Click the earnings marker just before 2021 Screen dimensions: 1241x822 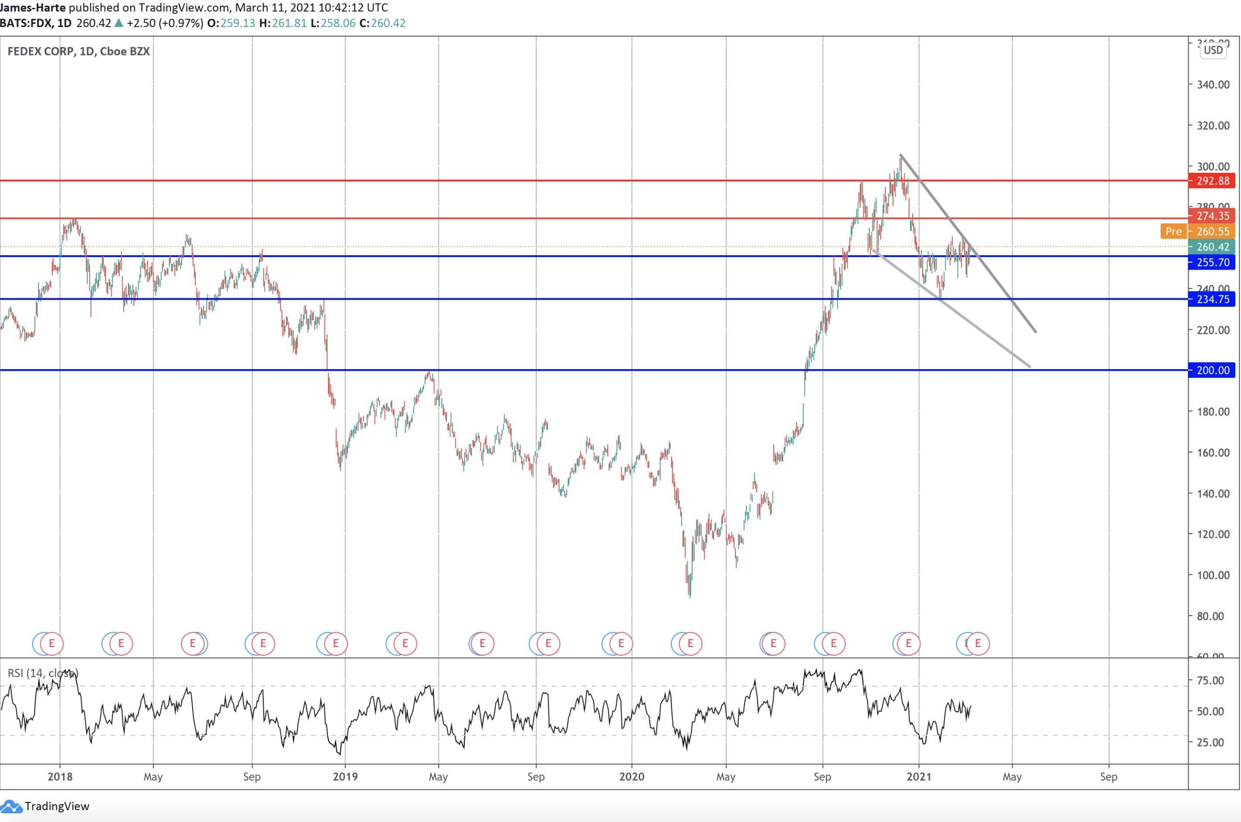click(x=908, y=643)
